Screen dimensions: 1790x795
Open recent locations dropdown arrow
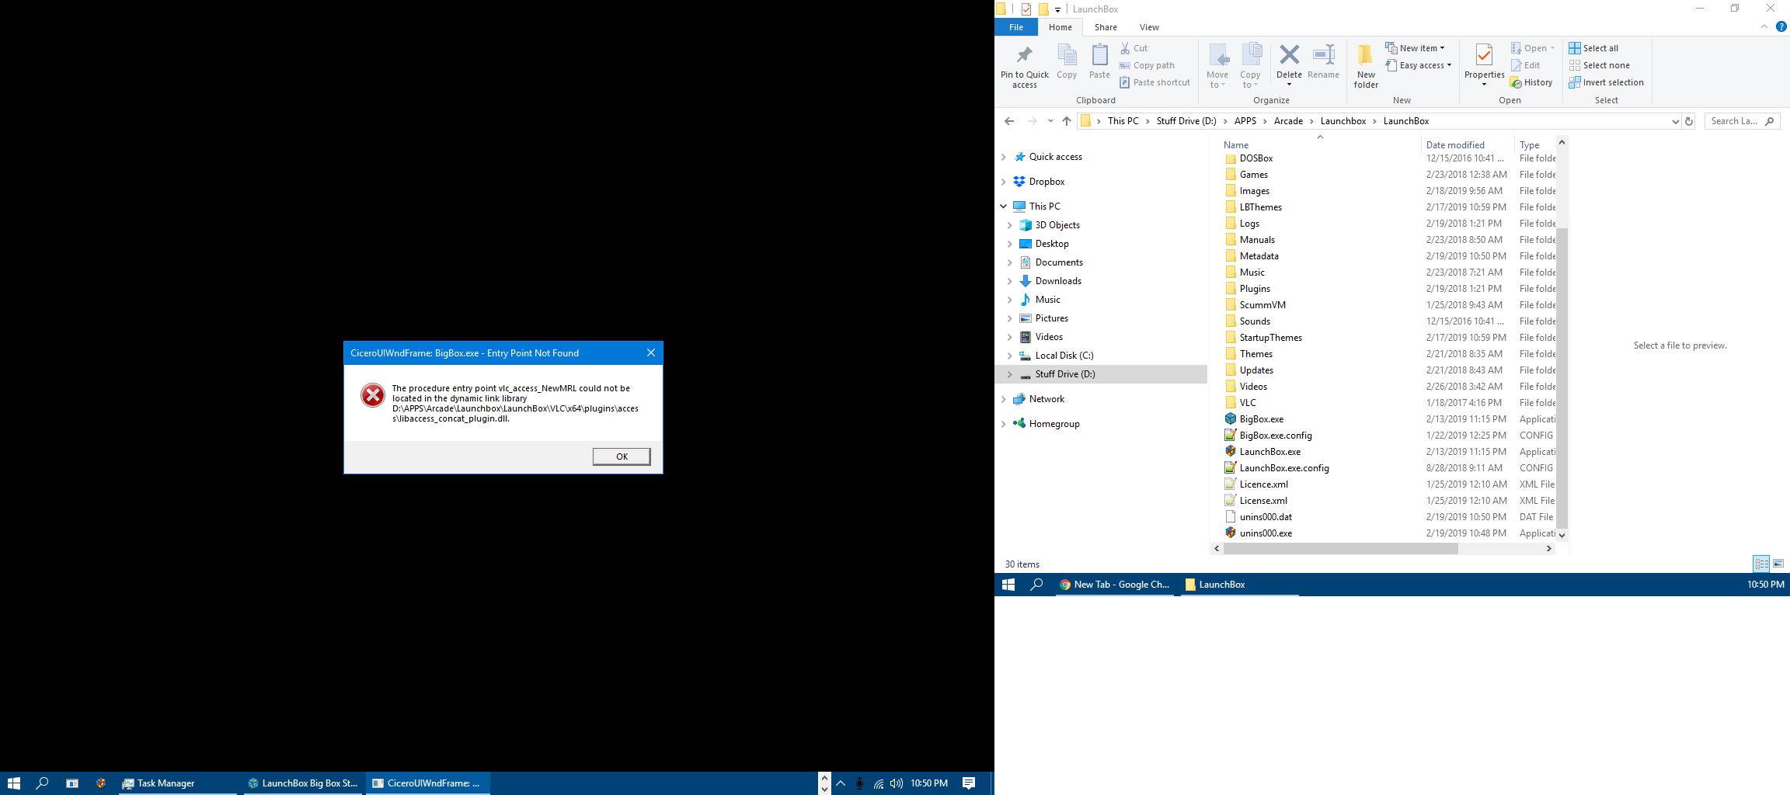[x=1050, y=121]
